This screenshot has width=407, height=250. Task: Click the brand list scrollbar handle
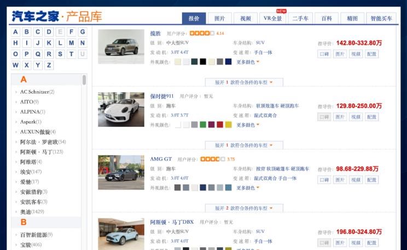click(84, 80)
